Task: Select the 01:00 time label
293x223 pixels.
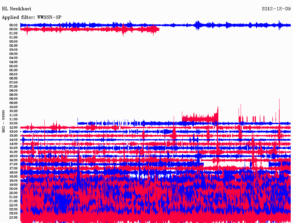Action: coord(13,33)
